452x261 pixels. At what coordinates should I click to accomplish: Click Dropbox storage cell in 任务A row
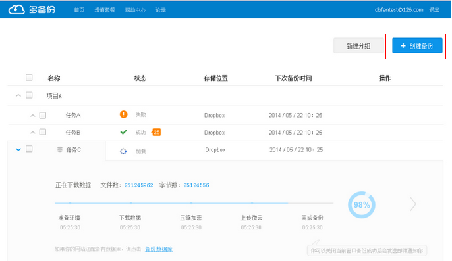point(215,116)
